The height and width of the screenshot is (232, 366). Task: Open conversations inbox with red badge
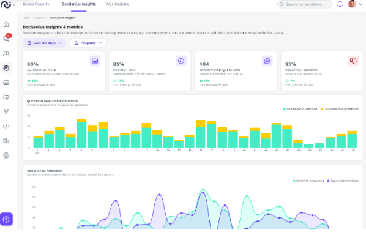(7, 39)
